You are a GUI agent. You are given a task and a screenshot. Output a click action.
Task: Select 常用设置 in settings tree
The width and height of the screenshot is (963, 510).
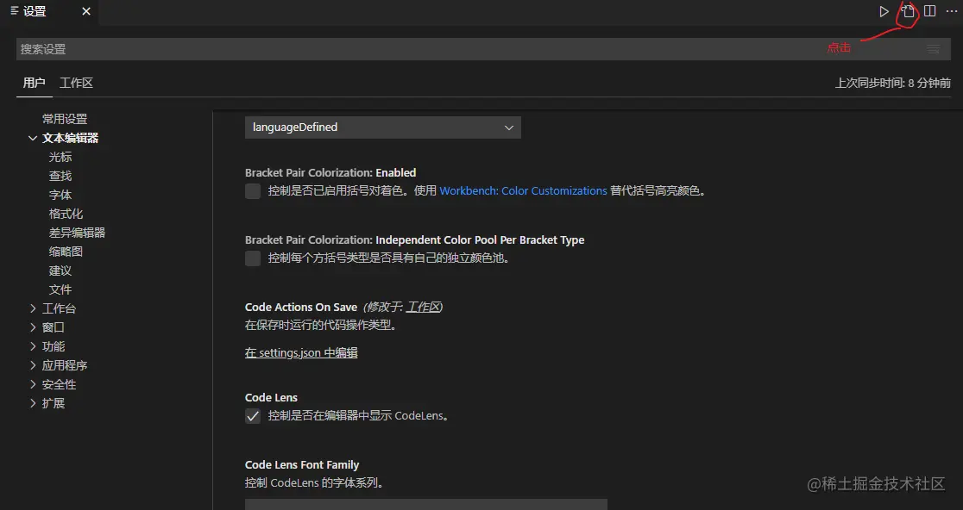pos(65,120)
